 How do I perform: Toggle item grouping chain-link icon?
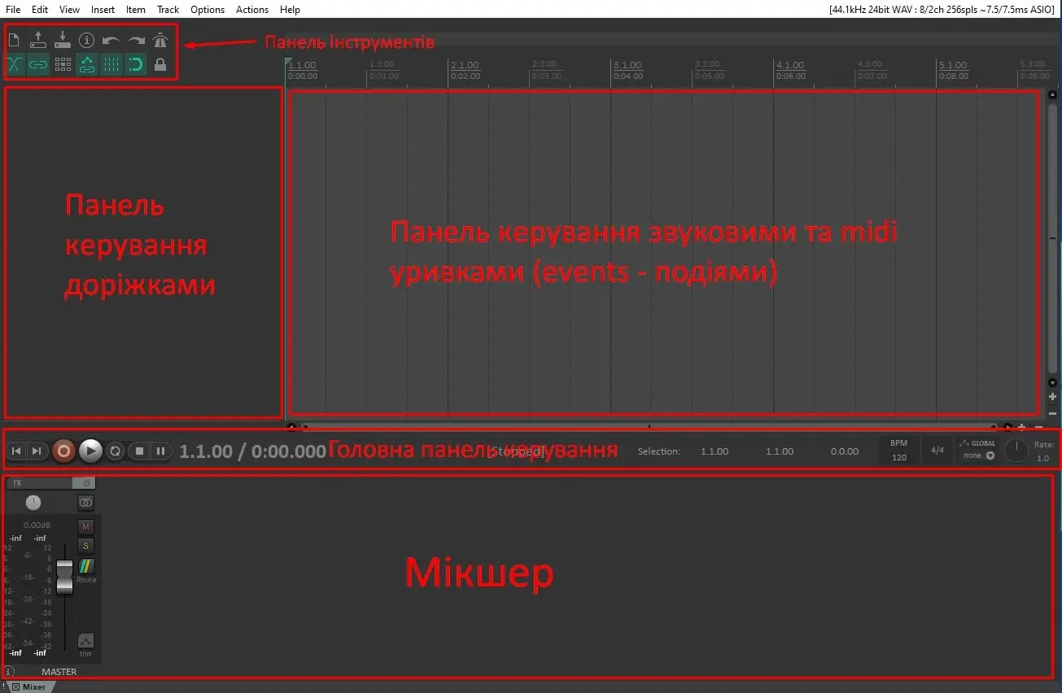38,64
